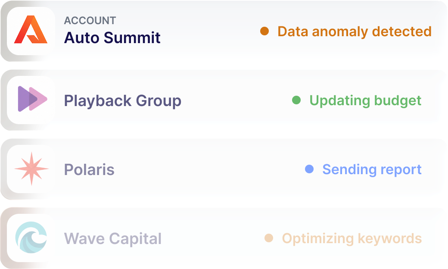The image size is (448, 269).
Task: Open the Playback Group account name
Action: coord(123,101)
